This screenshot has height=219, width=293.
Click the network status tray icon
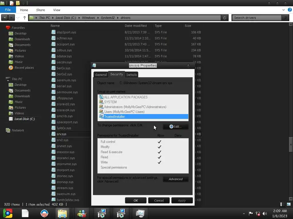coord(258,213)
